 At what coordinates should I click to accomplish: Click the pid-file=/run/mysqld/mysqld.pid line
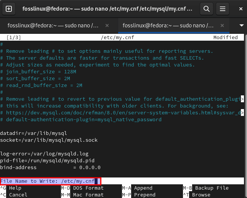pos(47,160)
